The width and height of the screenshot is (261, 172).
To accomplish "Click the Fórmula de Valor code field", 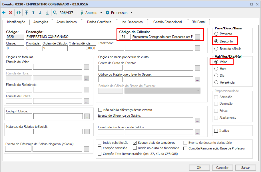I will point(19,67).
